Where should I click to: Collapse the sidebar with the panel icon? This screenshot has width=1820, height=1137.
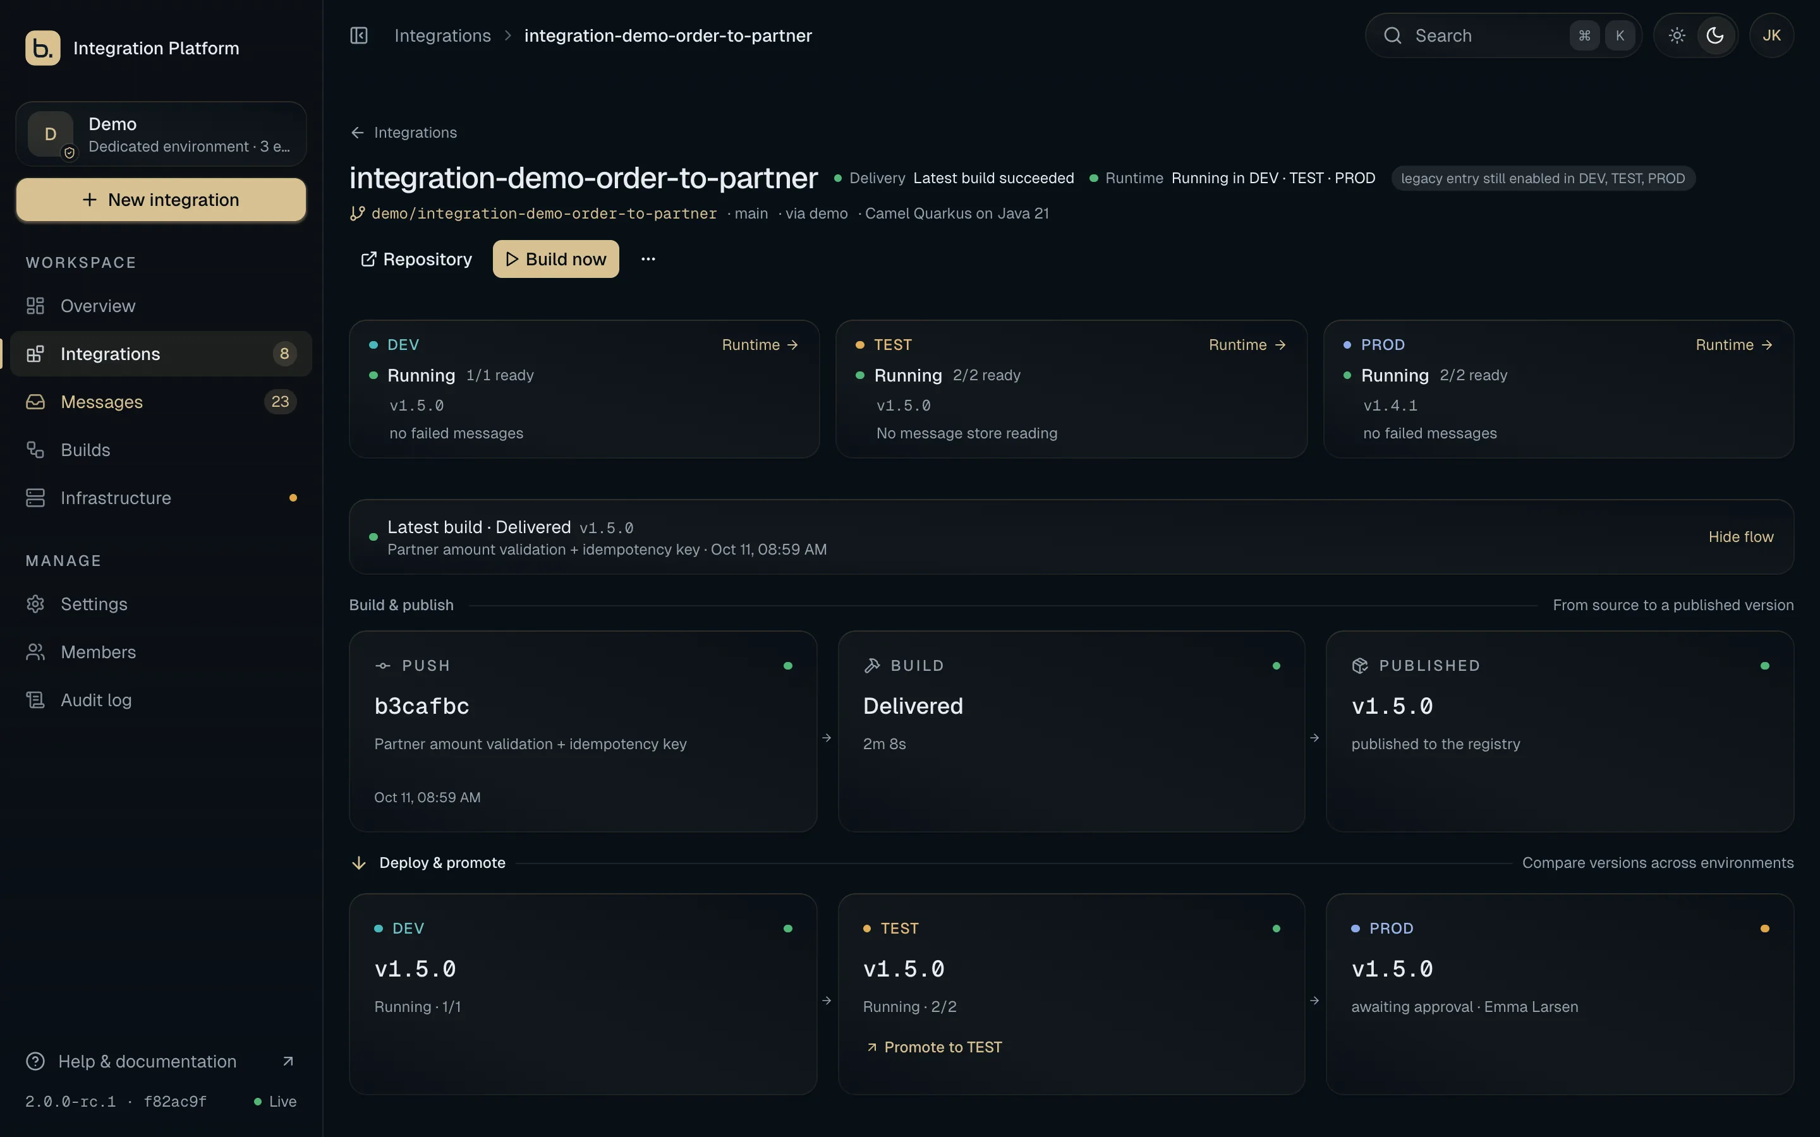[359, 35]
